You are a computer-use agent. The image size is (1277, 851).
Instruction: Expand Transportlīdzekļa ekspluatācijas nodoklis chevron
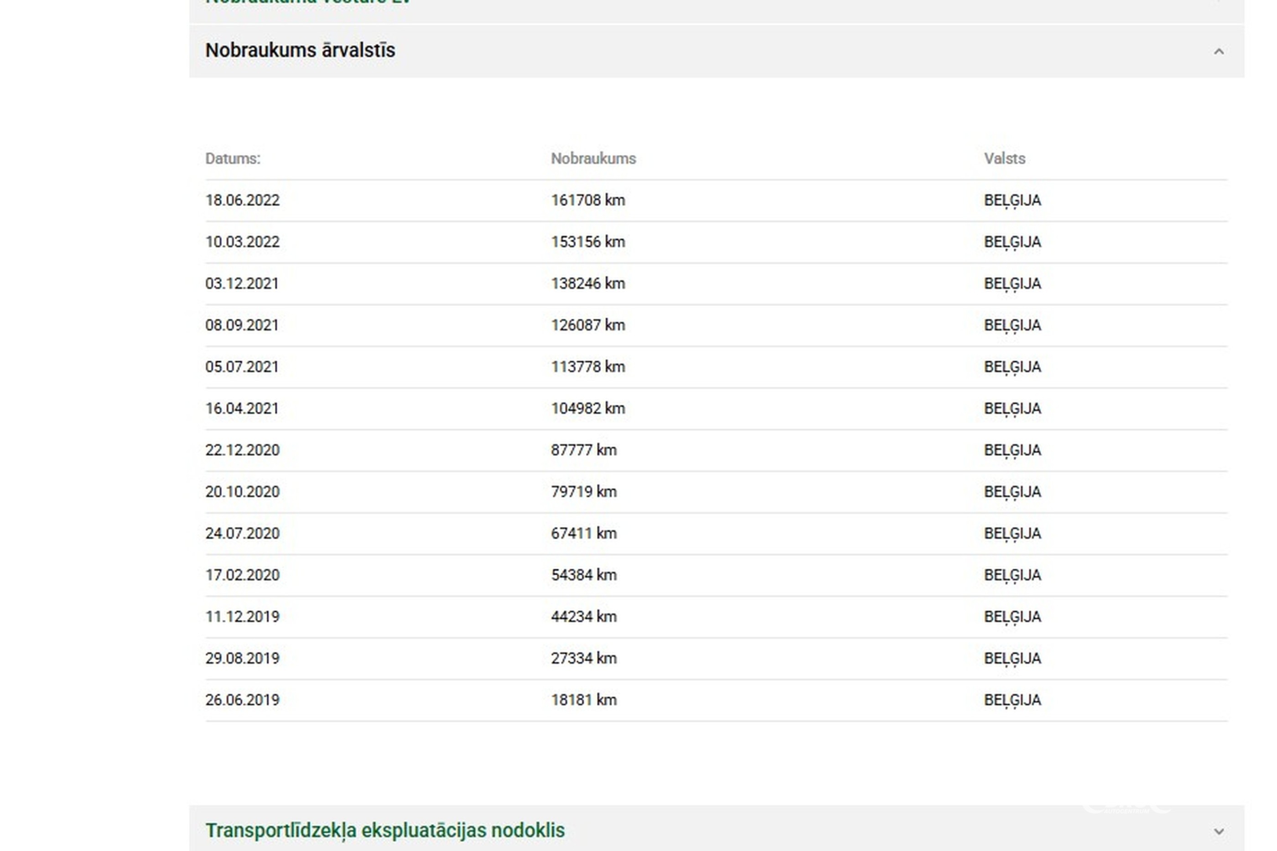pos(1218,831)
